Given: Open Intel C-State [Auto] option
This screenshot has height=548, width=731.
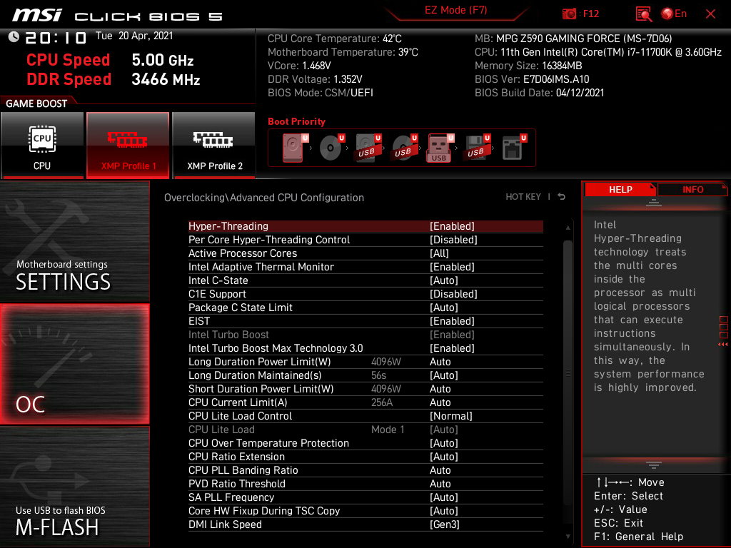Looking at the screenshot, I should 365,280.
